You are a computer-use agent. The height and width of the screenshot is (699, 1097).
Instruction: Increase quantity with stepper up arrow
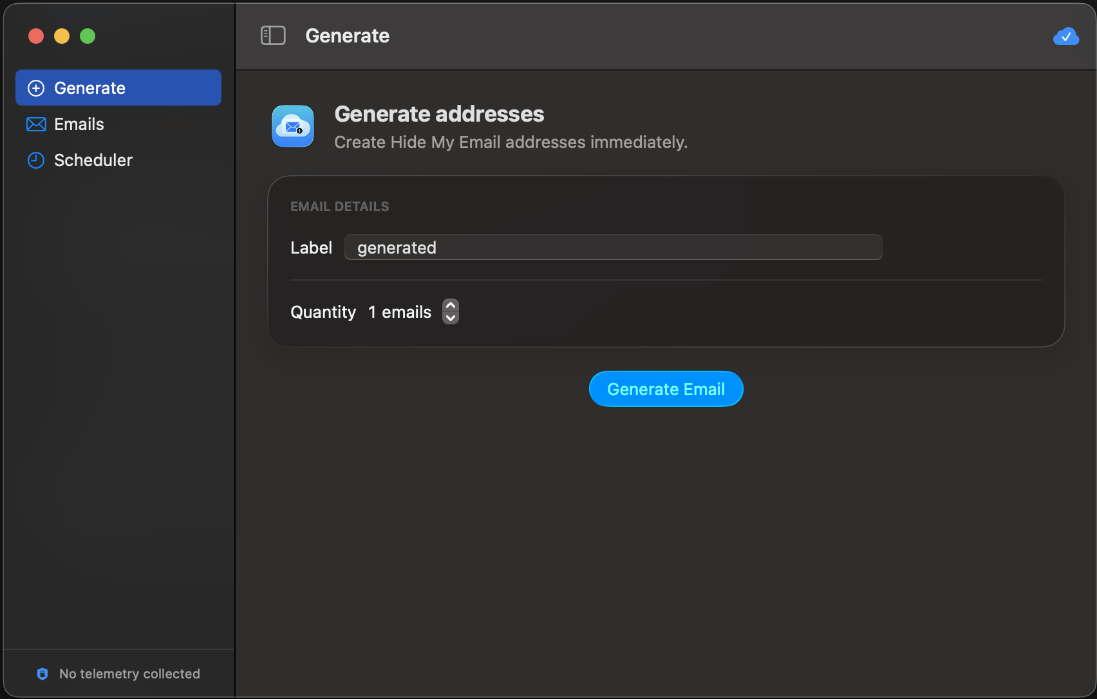(451, 305)
